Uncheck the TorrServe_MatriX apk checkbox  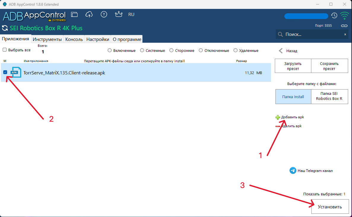(x=5, y=72)
